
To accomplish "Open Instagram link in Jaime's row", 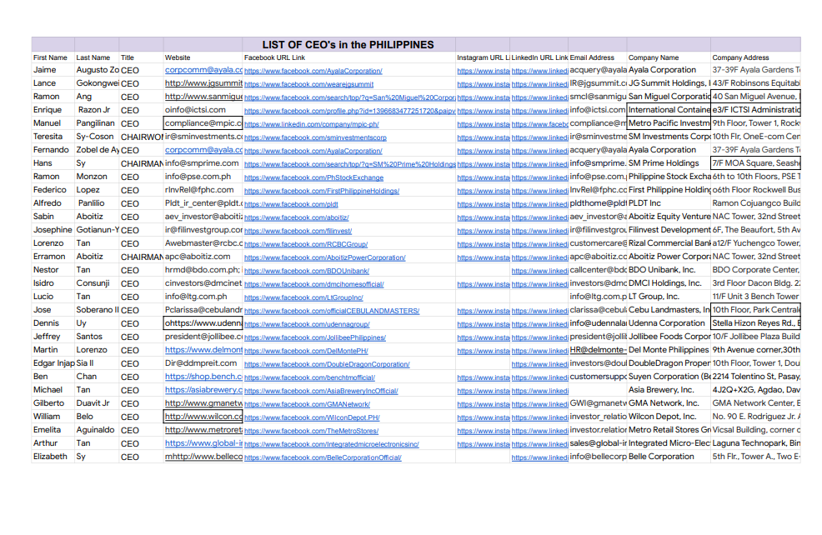I will (483, 71).
